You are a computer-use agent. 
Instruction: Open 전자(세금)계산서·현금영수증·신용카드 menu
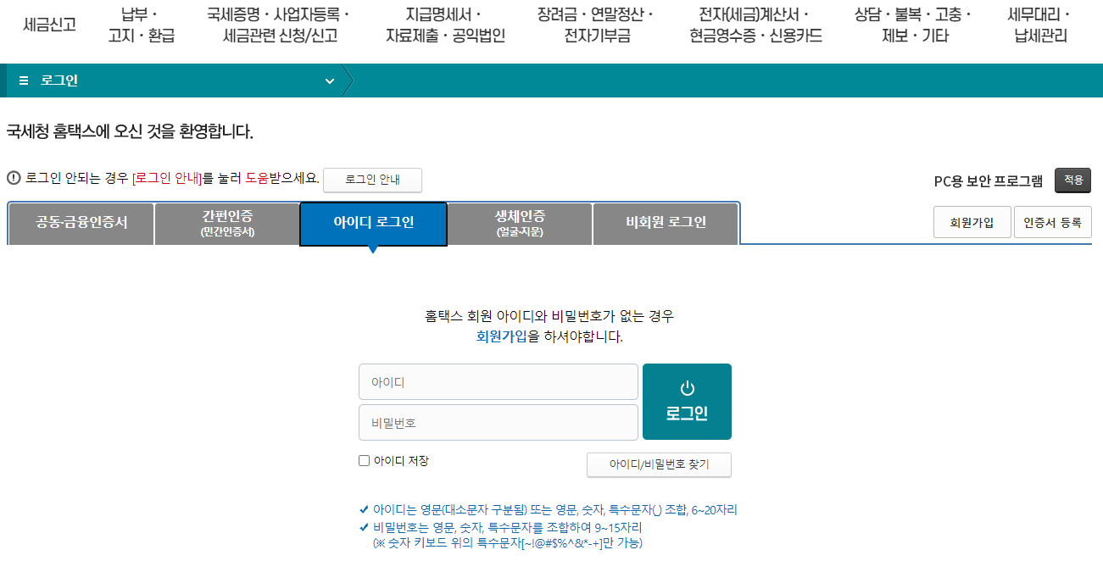[756, 25]
